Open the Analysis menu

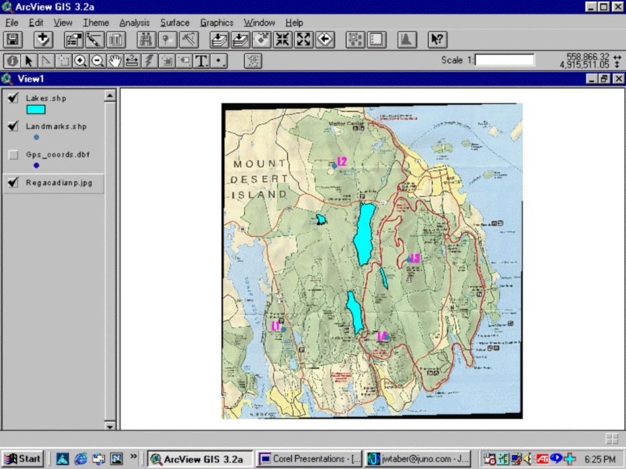point(134,23)
